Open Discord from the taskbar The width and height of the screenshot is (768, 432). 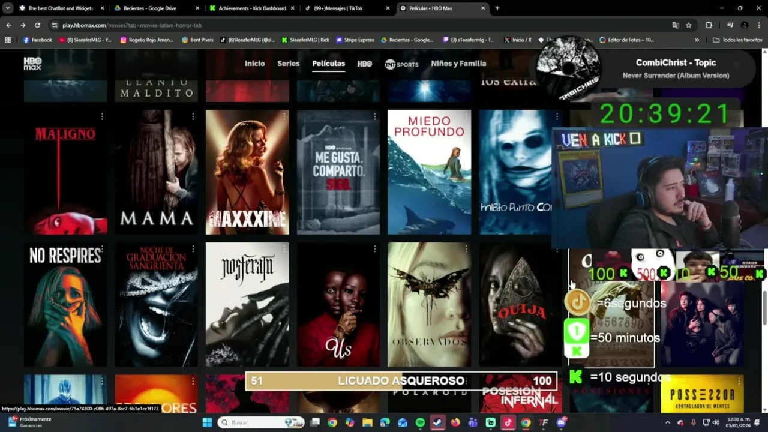click(561, 422)
